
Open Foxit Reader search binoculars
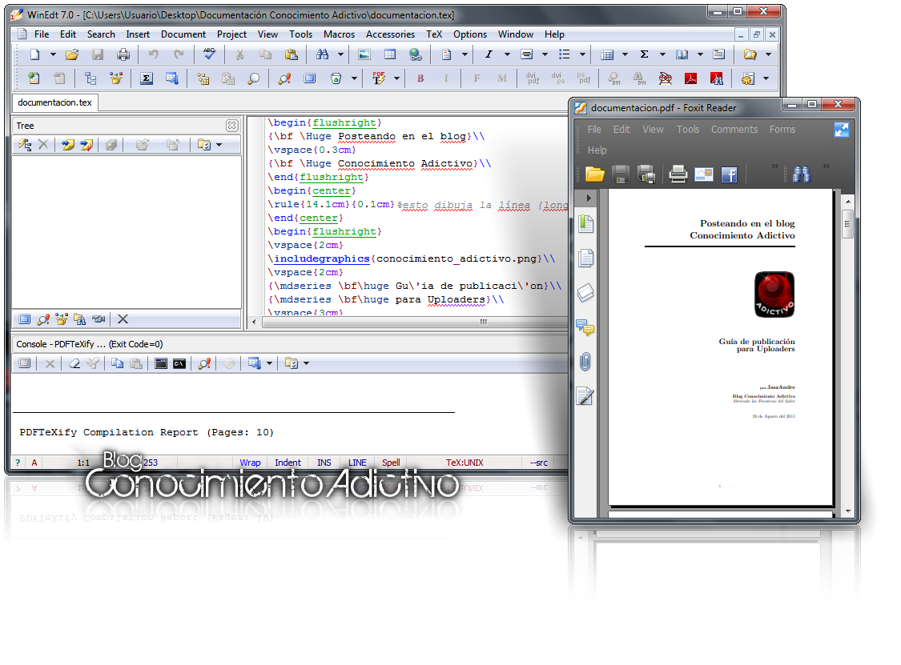coord(802,174)
